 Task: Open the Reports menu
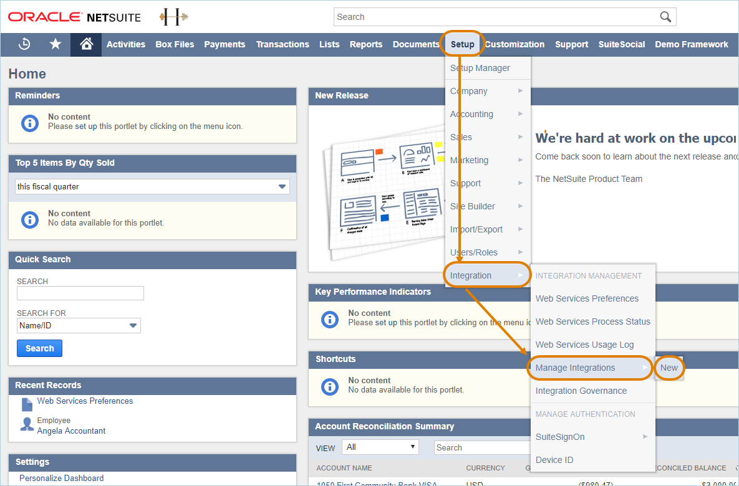pyautogui.click(x=365, y=44)
